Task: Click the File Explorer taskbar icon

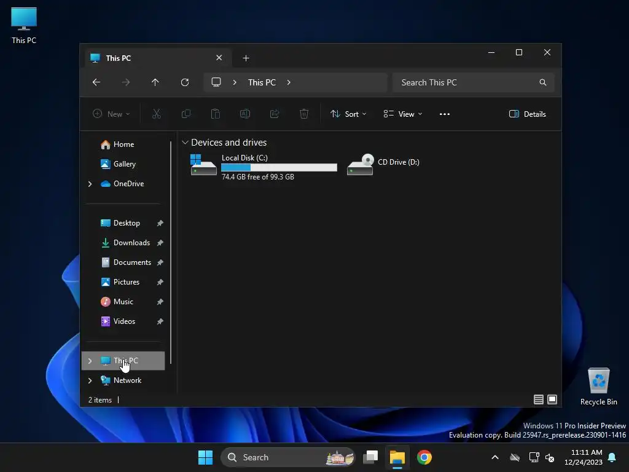Action: click(x=397, y=457)
